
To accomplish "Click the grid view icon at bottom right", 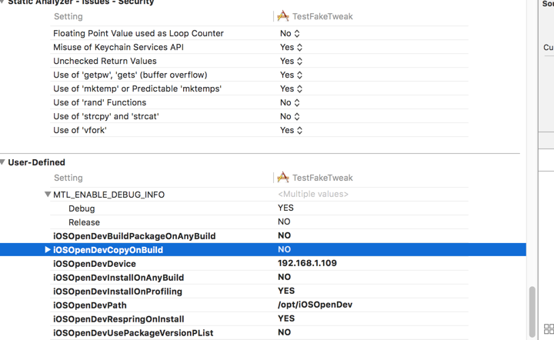I will pos(548,329).
